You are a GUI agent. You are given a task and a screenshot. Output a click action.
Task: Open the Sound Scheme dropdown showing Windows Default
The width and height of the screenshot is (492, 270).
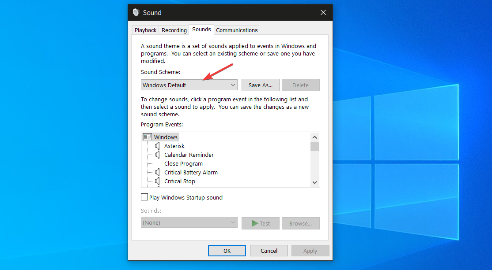[189, 85]
